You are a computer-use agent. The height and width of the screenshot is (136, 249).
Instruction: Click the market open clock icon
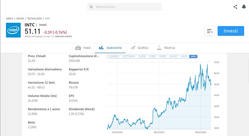pos(53,36)
